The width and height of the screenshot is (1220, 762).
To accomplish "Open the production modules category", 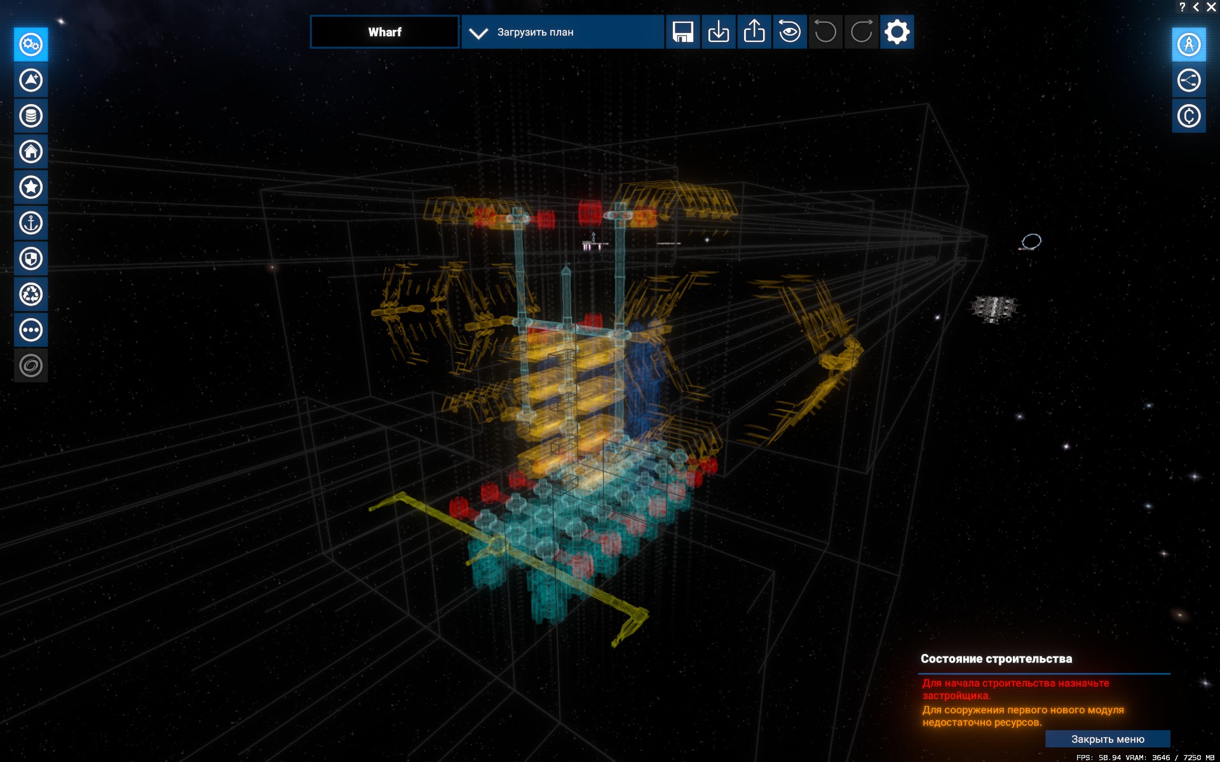I will (x=30, y=44).
